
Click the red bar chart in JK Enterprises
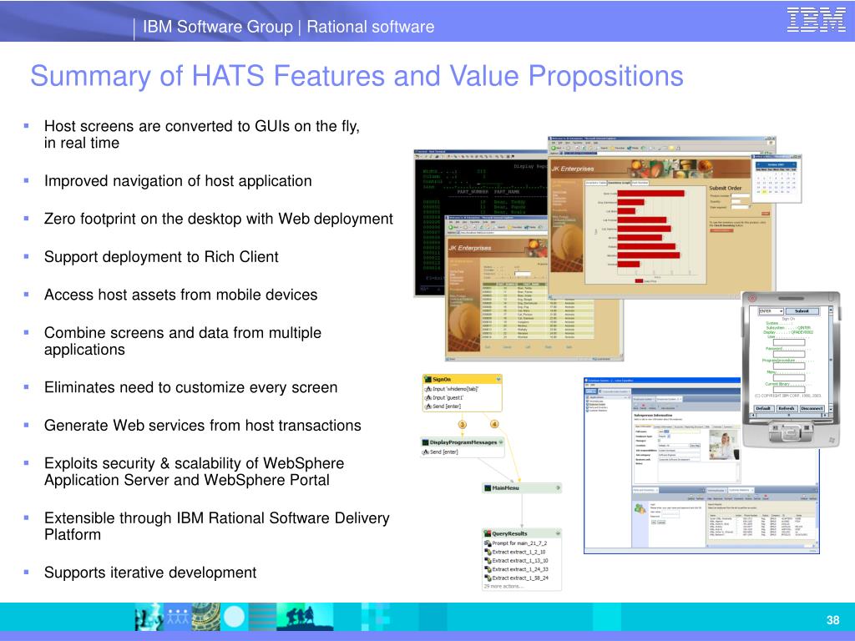(645, 235)
